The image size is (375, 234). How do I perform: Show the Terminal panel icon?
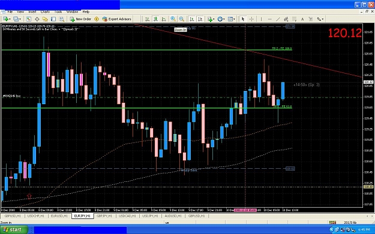[53, 19]
